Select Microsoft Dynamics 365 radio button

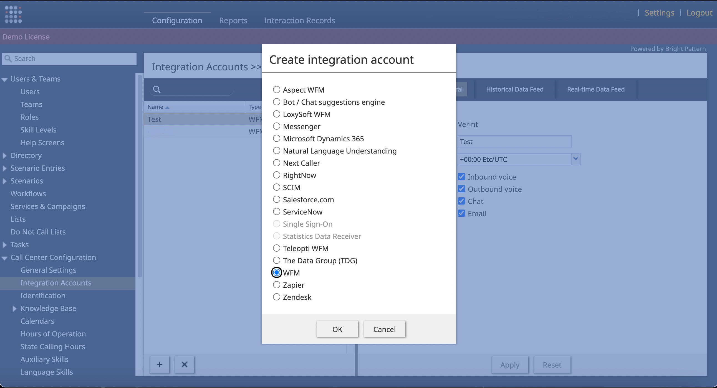click(x=276, y=138)
